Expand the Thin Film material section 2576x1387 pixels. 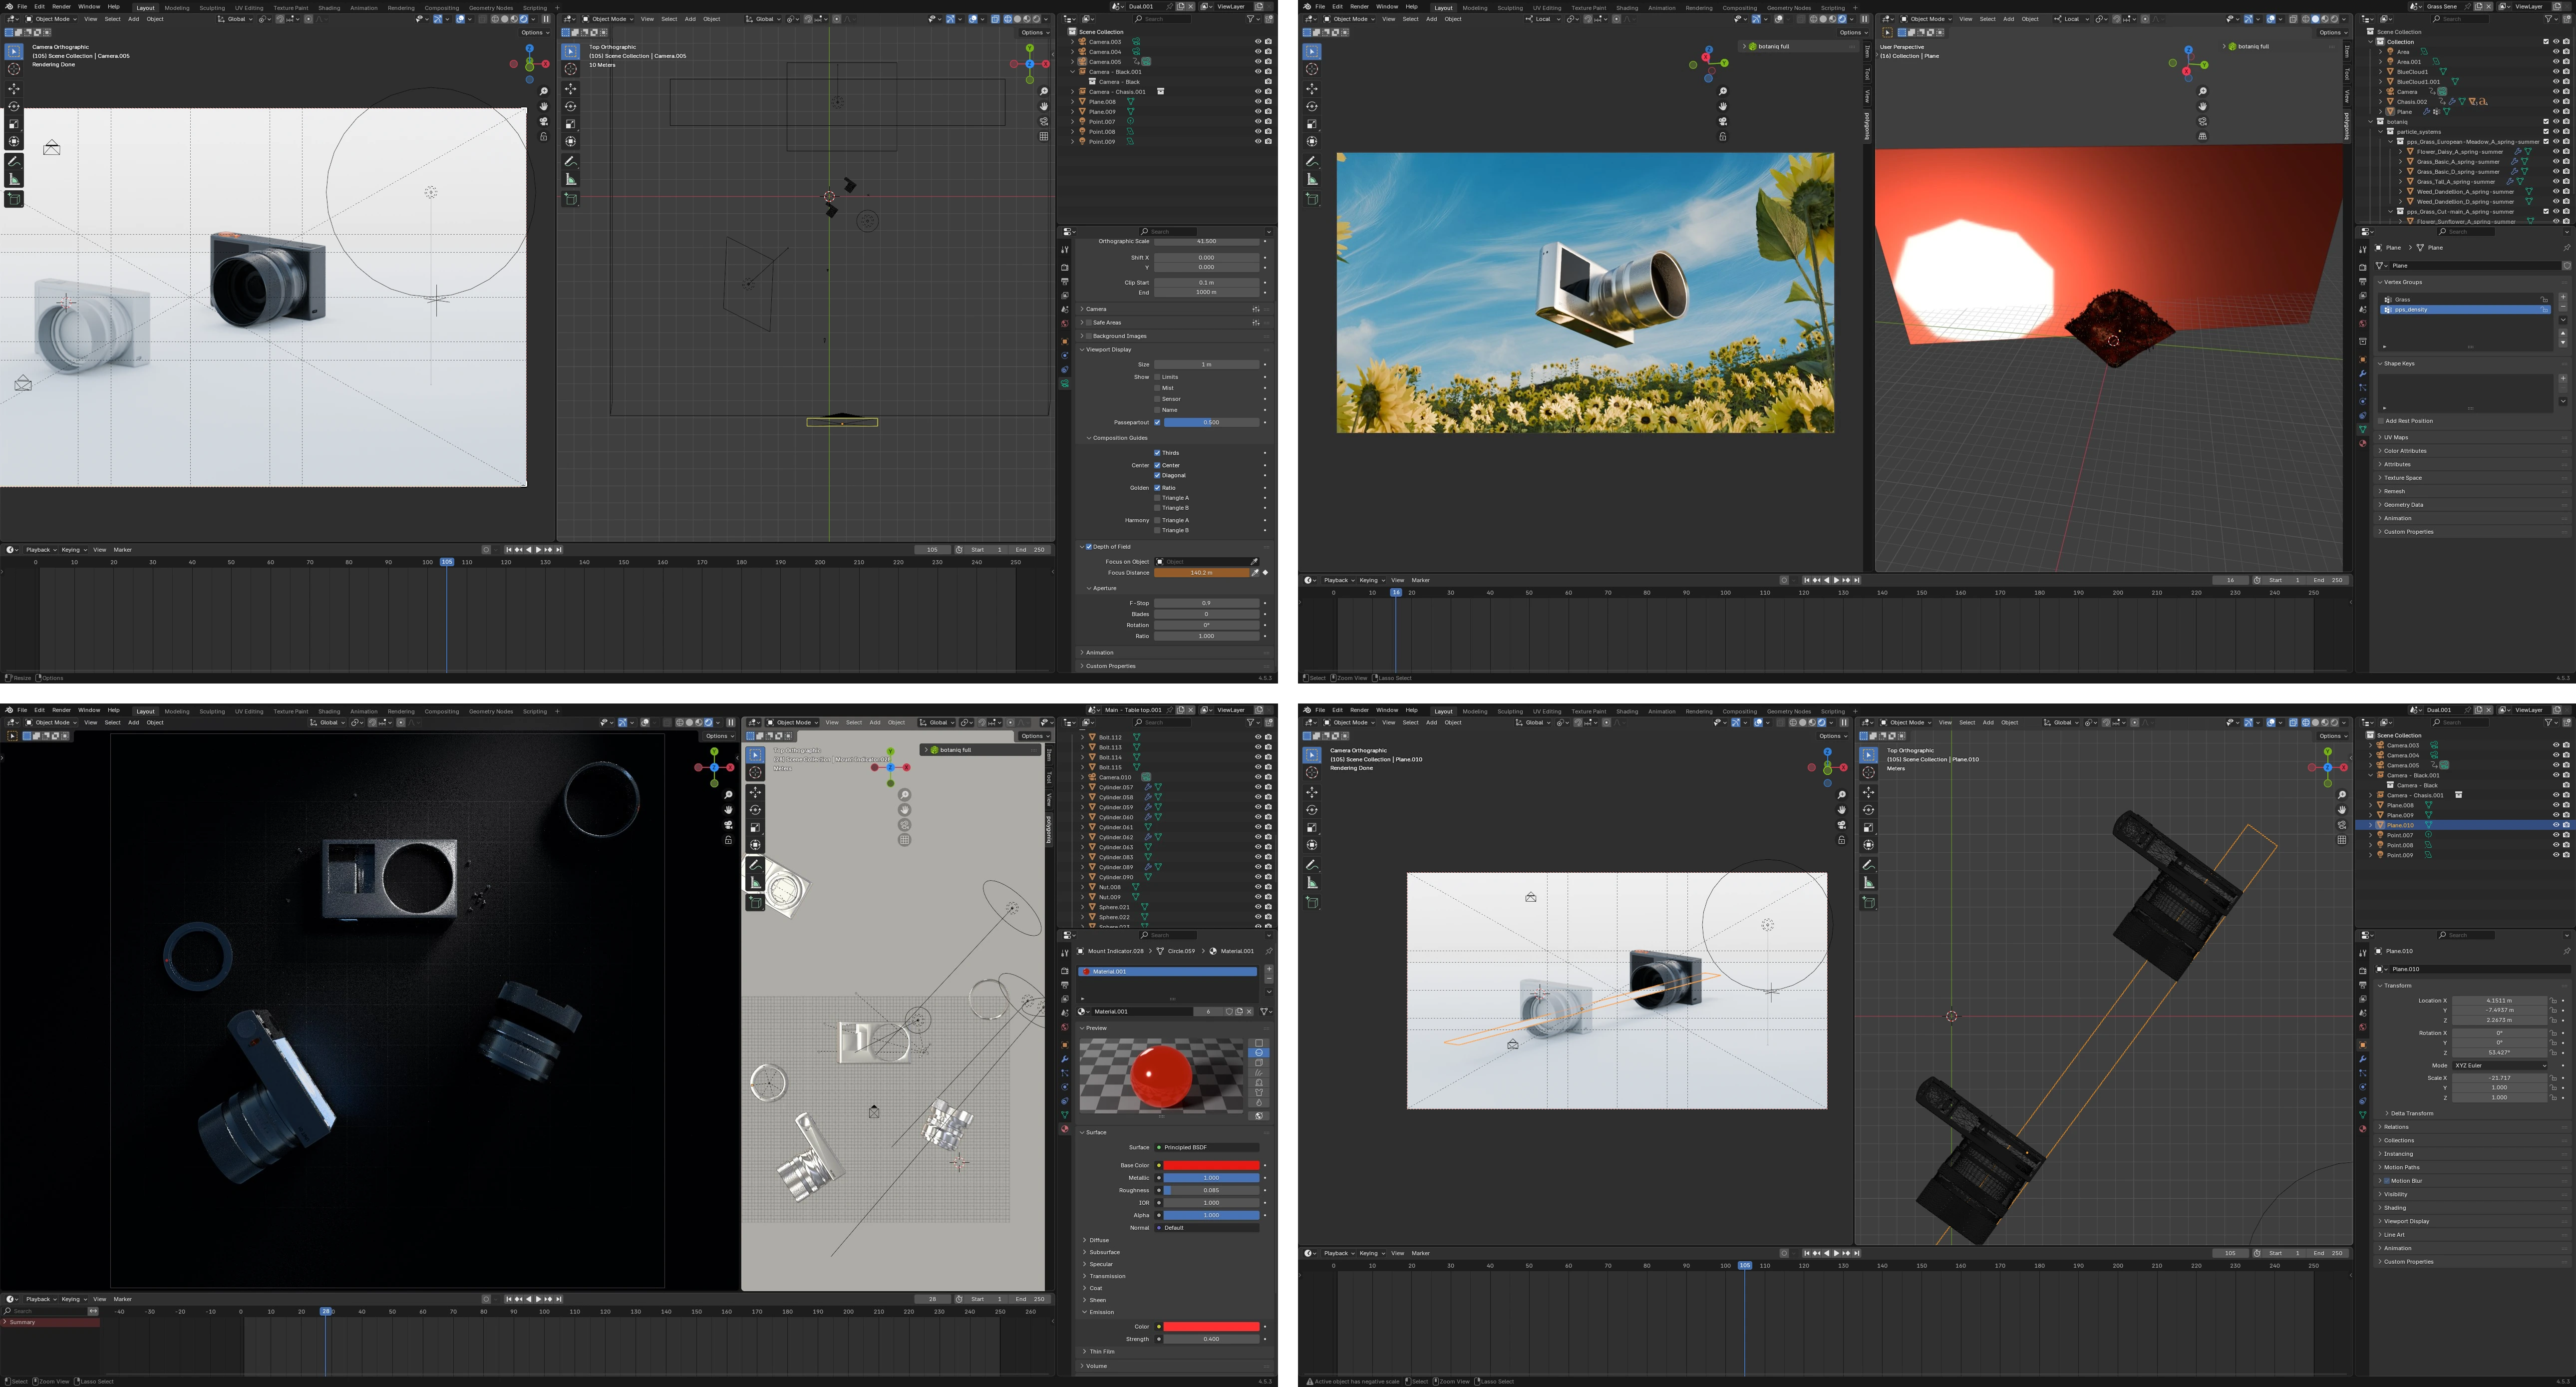(x=1102, y=1352)
